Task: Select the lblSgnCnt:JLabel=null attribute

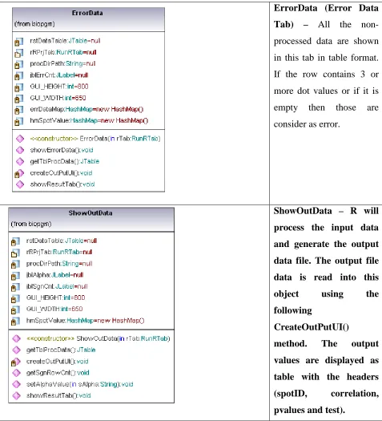Action: pos(57,286)
